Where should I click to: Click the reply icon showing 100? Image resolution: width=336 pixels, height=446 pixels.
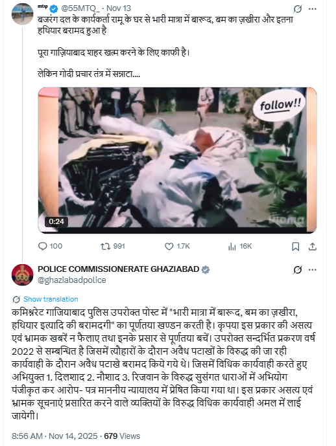click(x=50, y=247)
